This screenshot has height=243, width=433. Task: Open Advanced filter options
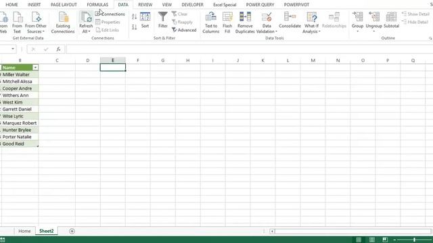(x=184, y=30)
